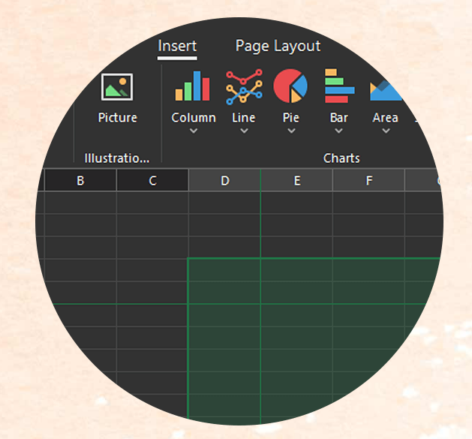The height and width of the screenshot is (439, 472).
Task: Insert a Bar chart
Action: pos(338,86)
